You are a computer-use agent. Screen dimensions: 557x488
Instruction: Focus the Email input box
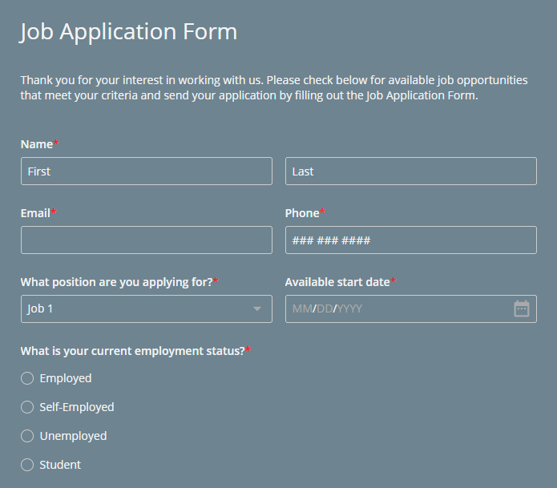click(147, 240)
